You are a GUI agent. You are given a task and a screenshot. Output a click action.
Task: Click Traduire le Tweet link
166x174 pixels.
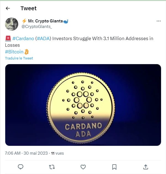[x=19, y=58]
